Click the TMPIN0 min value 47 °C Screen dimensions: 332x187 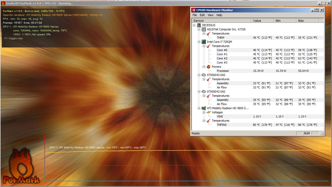click(285, 125)
